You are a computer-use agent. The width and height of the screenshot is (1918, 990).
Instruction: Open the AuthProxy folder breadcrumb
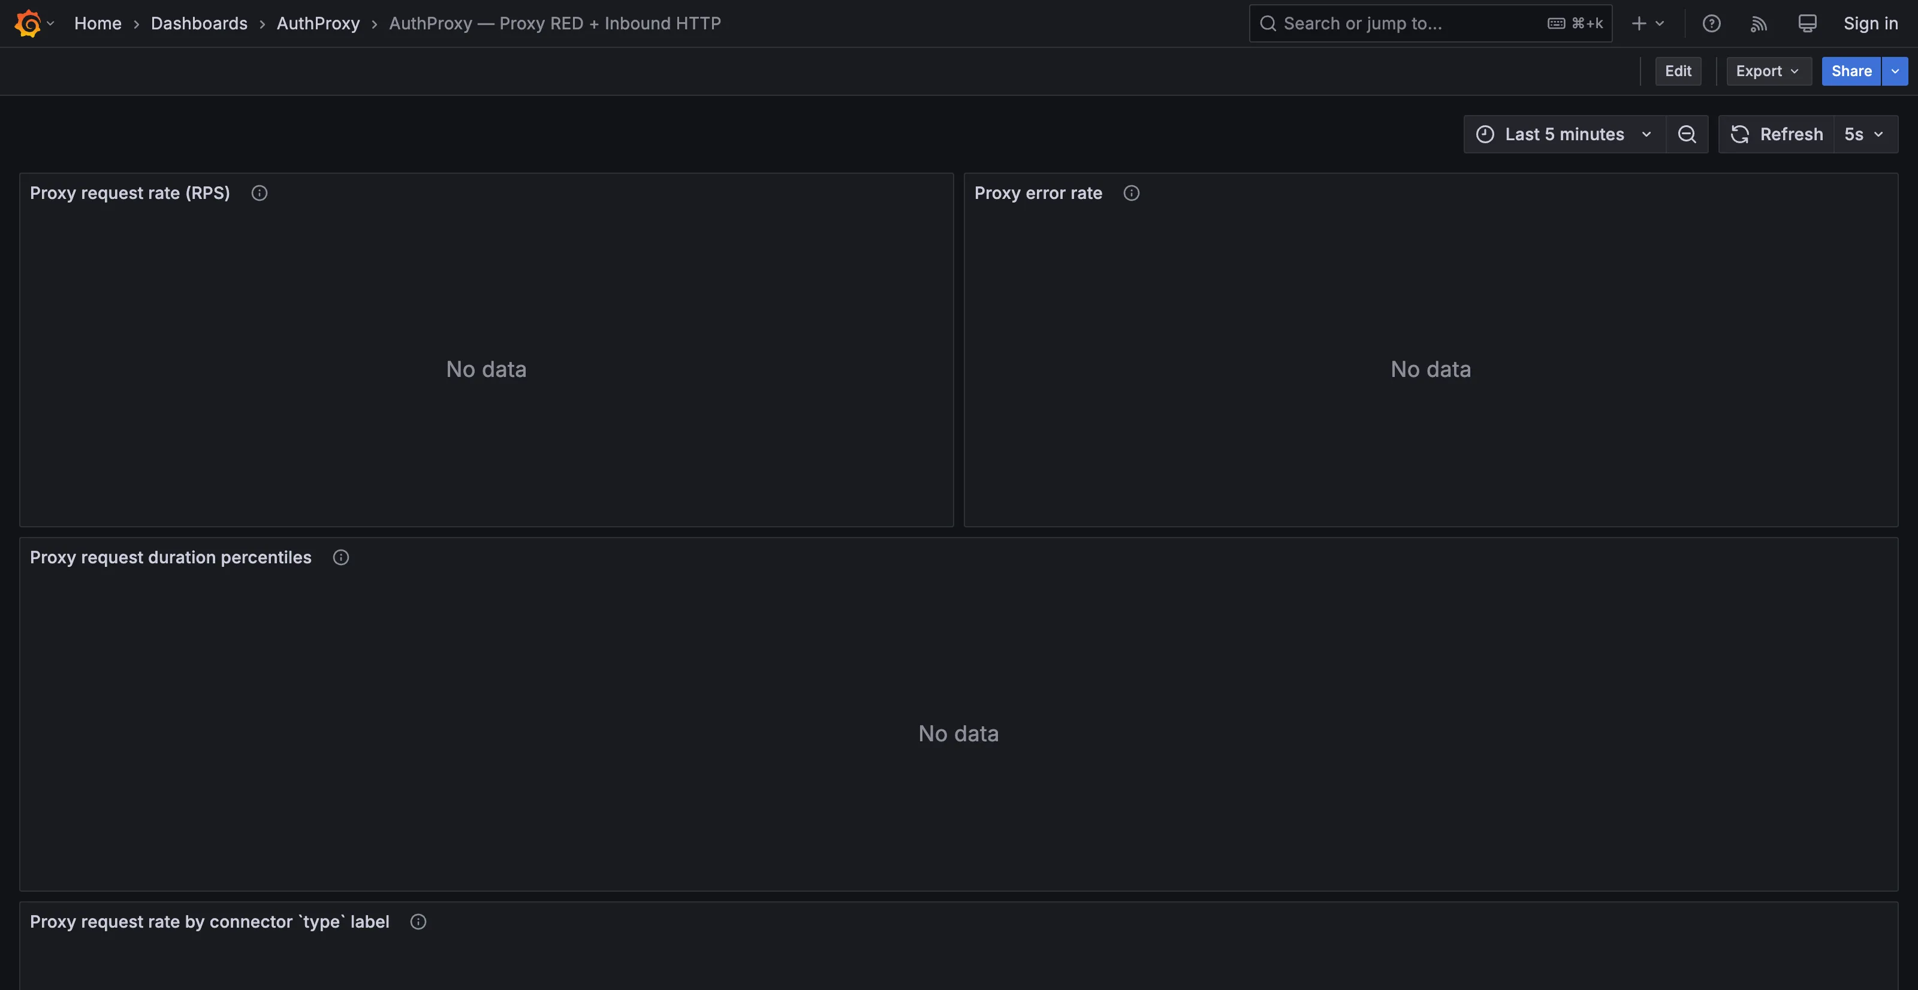pyautogui.click(x=318, y=23)
